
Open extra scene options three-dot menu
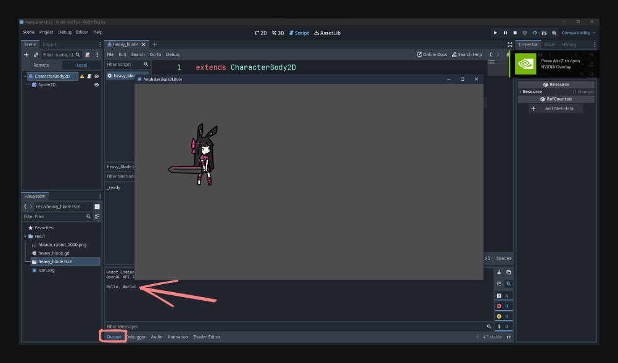coord(97,55)
